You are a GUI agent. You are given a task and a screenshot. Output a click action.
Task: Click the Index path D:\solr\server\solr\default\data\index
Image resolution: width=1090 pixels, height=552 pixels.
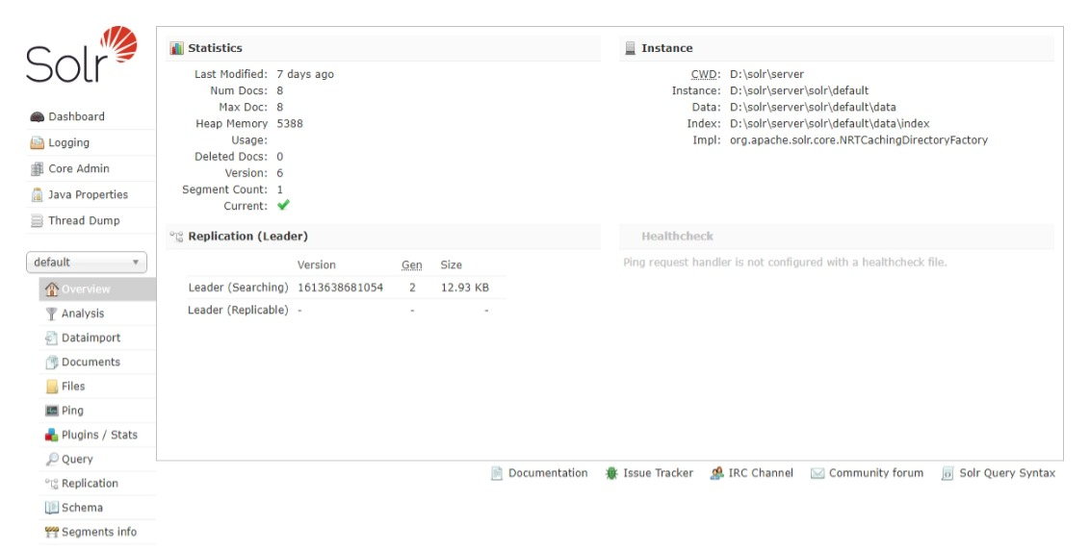829,124
